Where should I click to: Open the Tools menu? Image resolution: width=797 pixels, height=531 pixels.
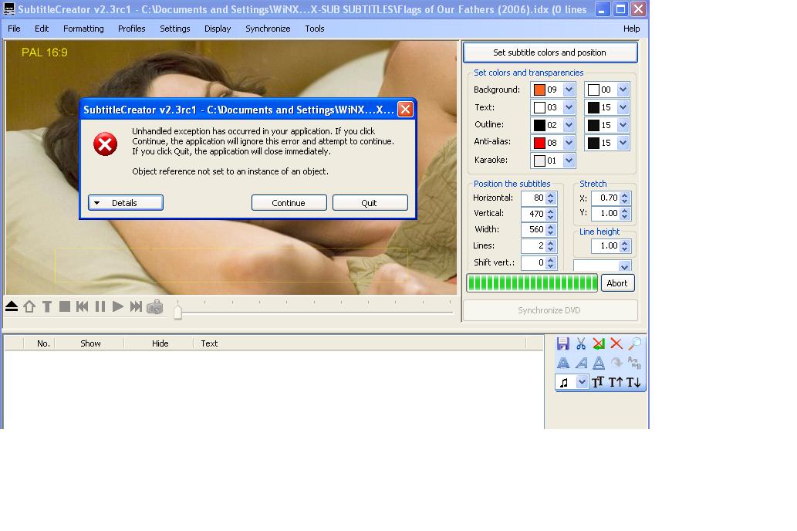pyautogui.click(x=315, y=29)
